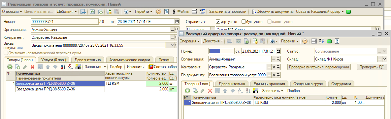Post document icon with coins in Реализация toolbar

(109, 12)
